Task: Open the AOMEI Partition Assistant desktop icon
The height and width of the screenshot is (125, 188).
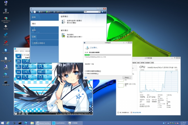Action: 6,20
